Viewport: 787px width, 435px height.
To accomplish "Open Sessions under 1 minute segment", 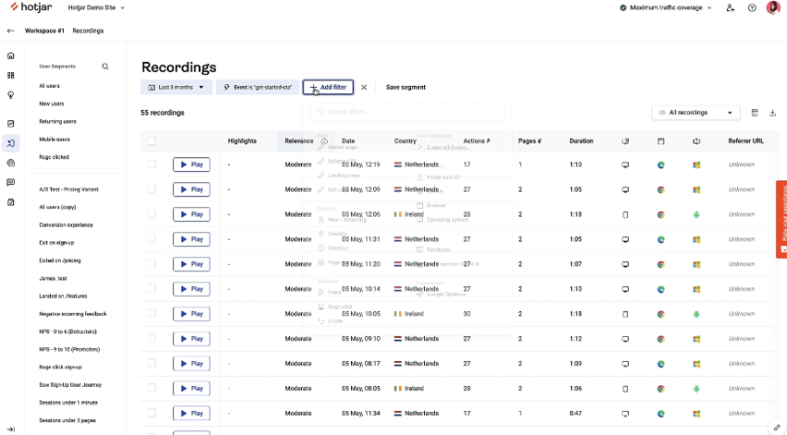I will click(x=69, y=403).
